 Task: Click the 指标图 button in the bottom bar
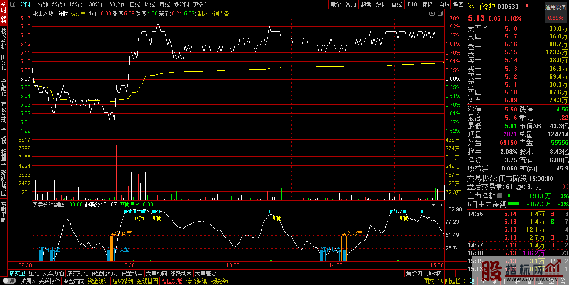coord(435,273)
